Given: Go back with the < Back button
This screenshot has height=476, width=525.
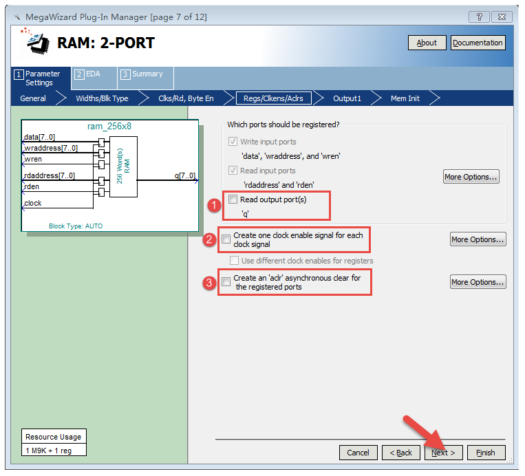Looking at the screenshot, I should (x=400, y=453).
